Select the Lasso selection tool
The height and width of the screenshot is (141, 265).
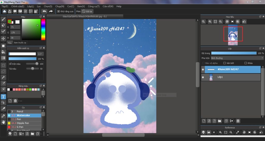[x=3, y=71]
